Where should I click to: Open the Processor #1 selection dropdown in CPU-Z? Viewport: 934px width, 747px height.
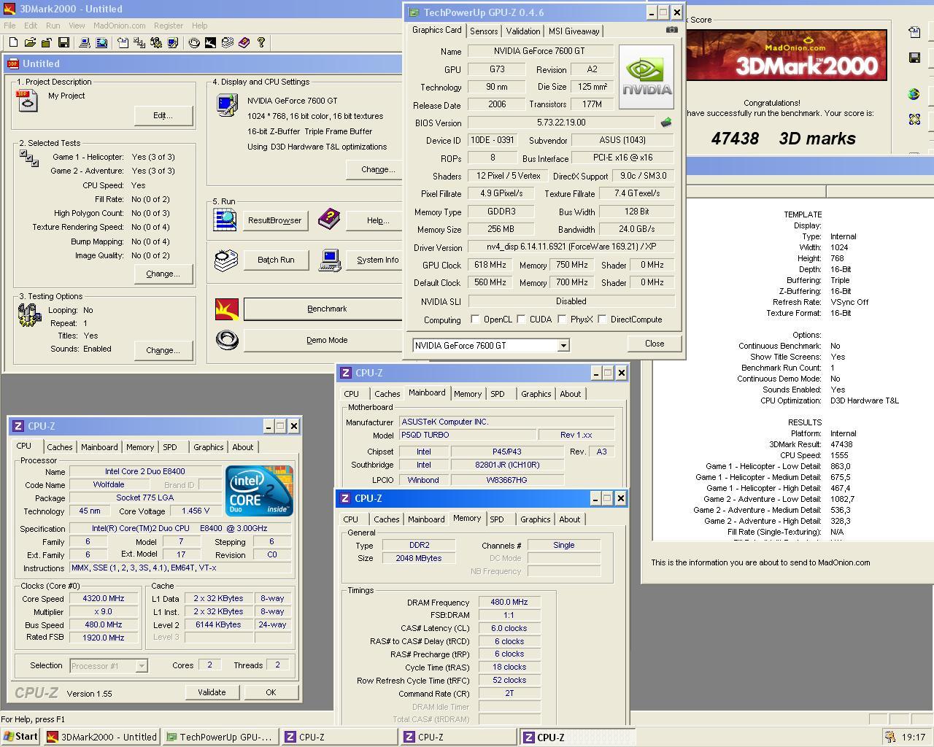(142, 665)
